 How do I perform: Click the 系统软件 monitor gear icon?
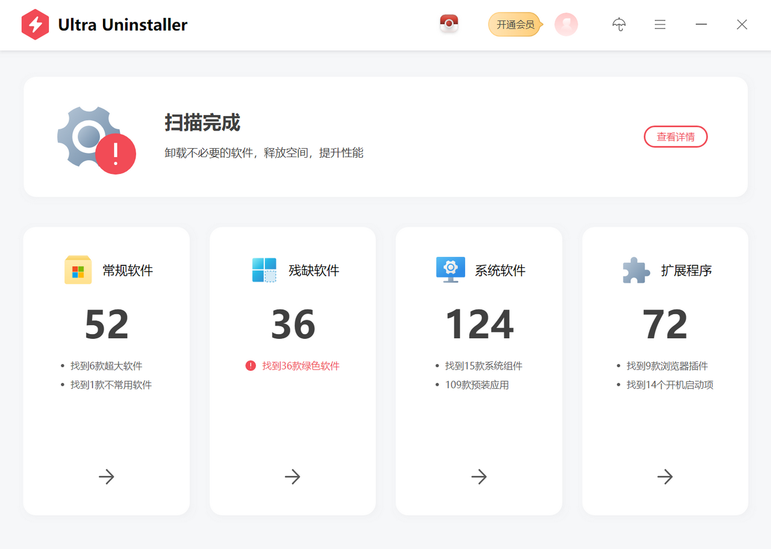450,270
